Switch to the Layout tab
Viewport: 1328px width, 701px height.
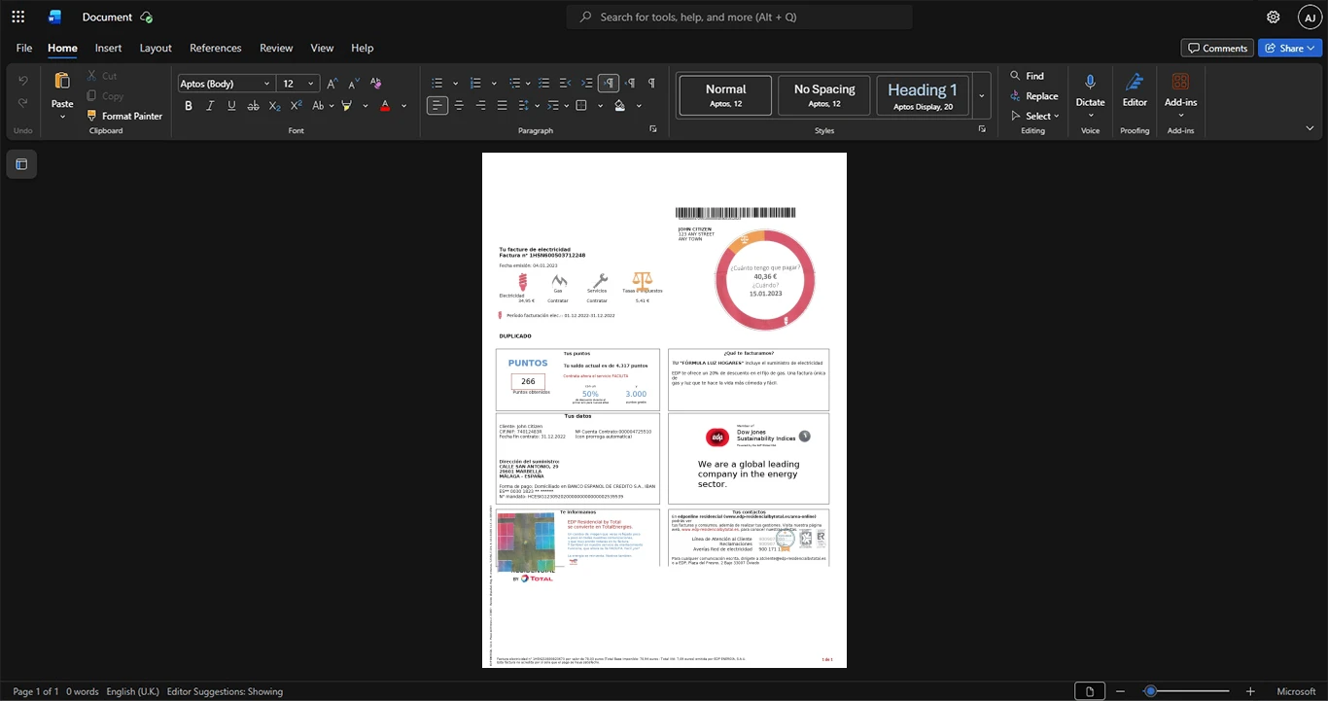coord(156,48)
